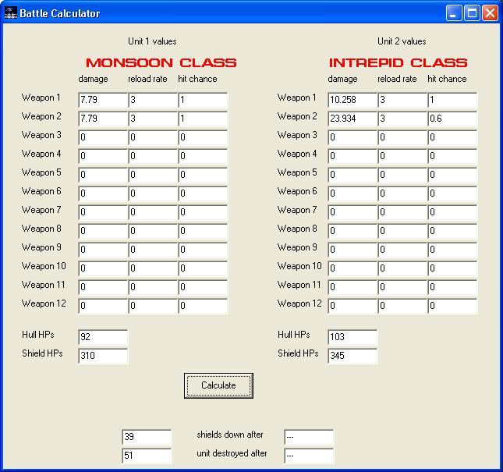Image resolution: width=503 pixels, height=472 pixels.
Task: Focus Unit 2 Weapon 12 hit chance field
Action: pos(452,306)
